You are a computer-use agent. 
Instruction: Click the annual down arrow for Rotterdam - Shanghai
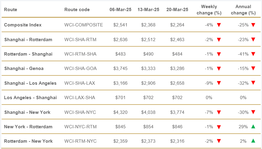[253, 54]
